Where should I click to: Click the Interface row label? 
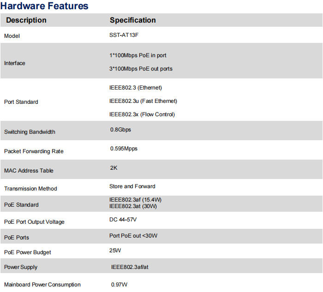(x=15, y=63)
